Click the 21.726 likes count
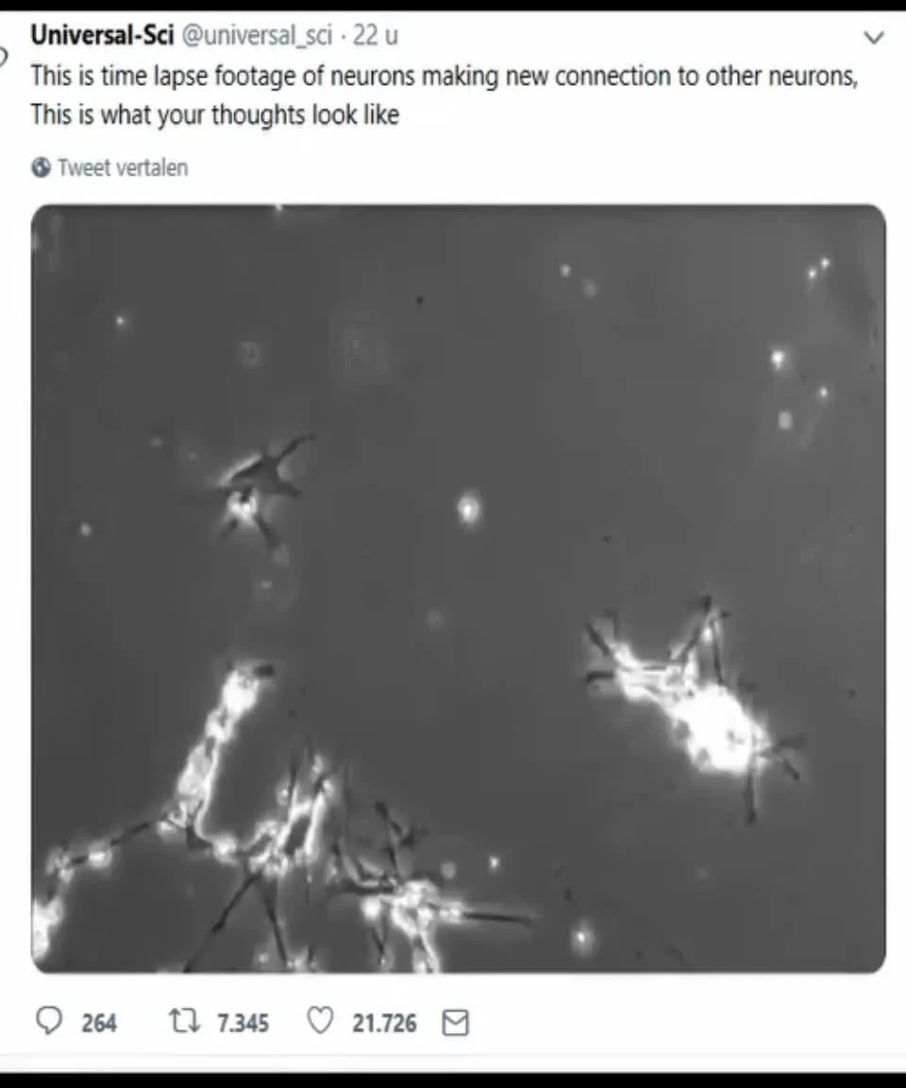Viewport: 906px width, 1088px height. click(384, 1023)
